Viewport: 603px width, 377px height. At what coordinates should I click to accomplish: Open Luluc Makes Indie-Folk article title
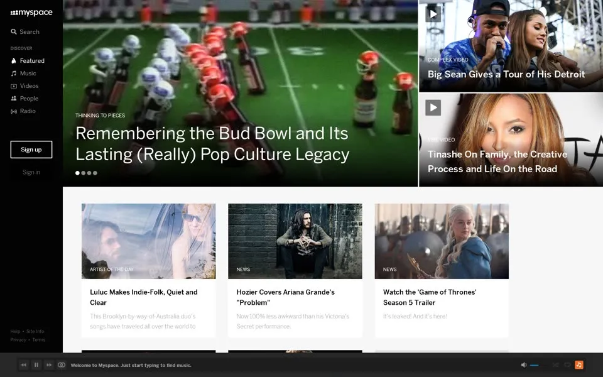coord(144,297)
